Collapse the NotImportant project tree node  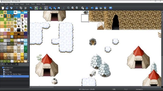(x=1, y=68)
